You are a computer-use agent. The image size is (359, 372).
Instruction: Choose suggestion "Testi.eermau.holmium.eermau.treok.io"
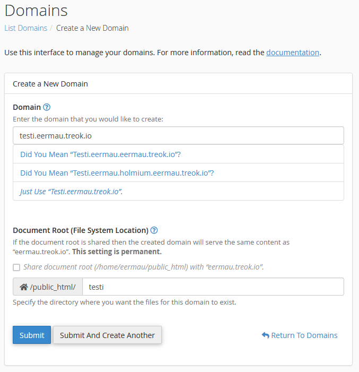pos(117,173)
